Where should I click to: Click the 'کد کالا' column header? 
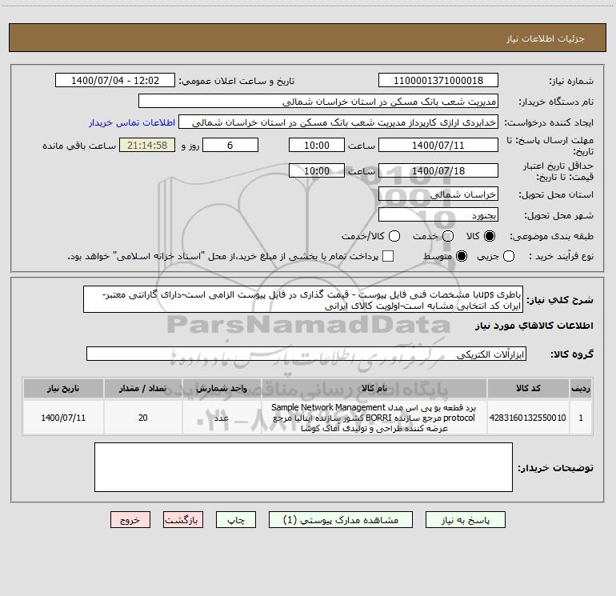(528, 388)
